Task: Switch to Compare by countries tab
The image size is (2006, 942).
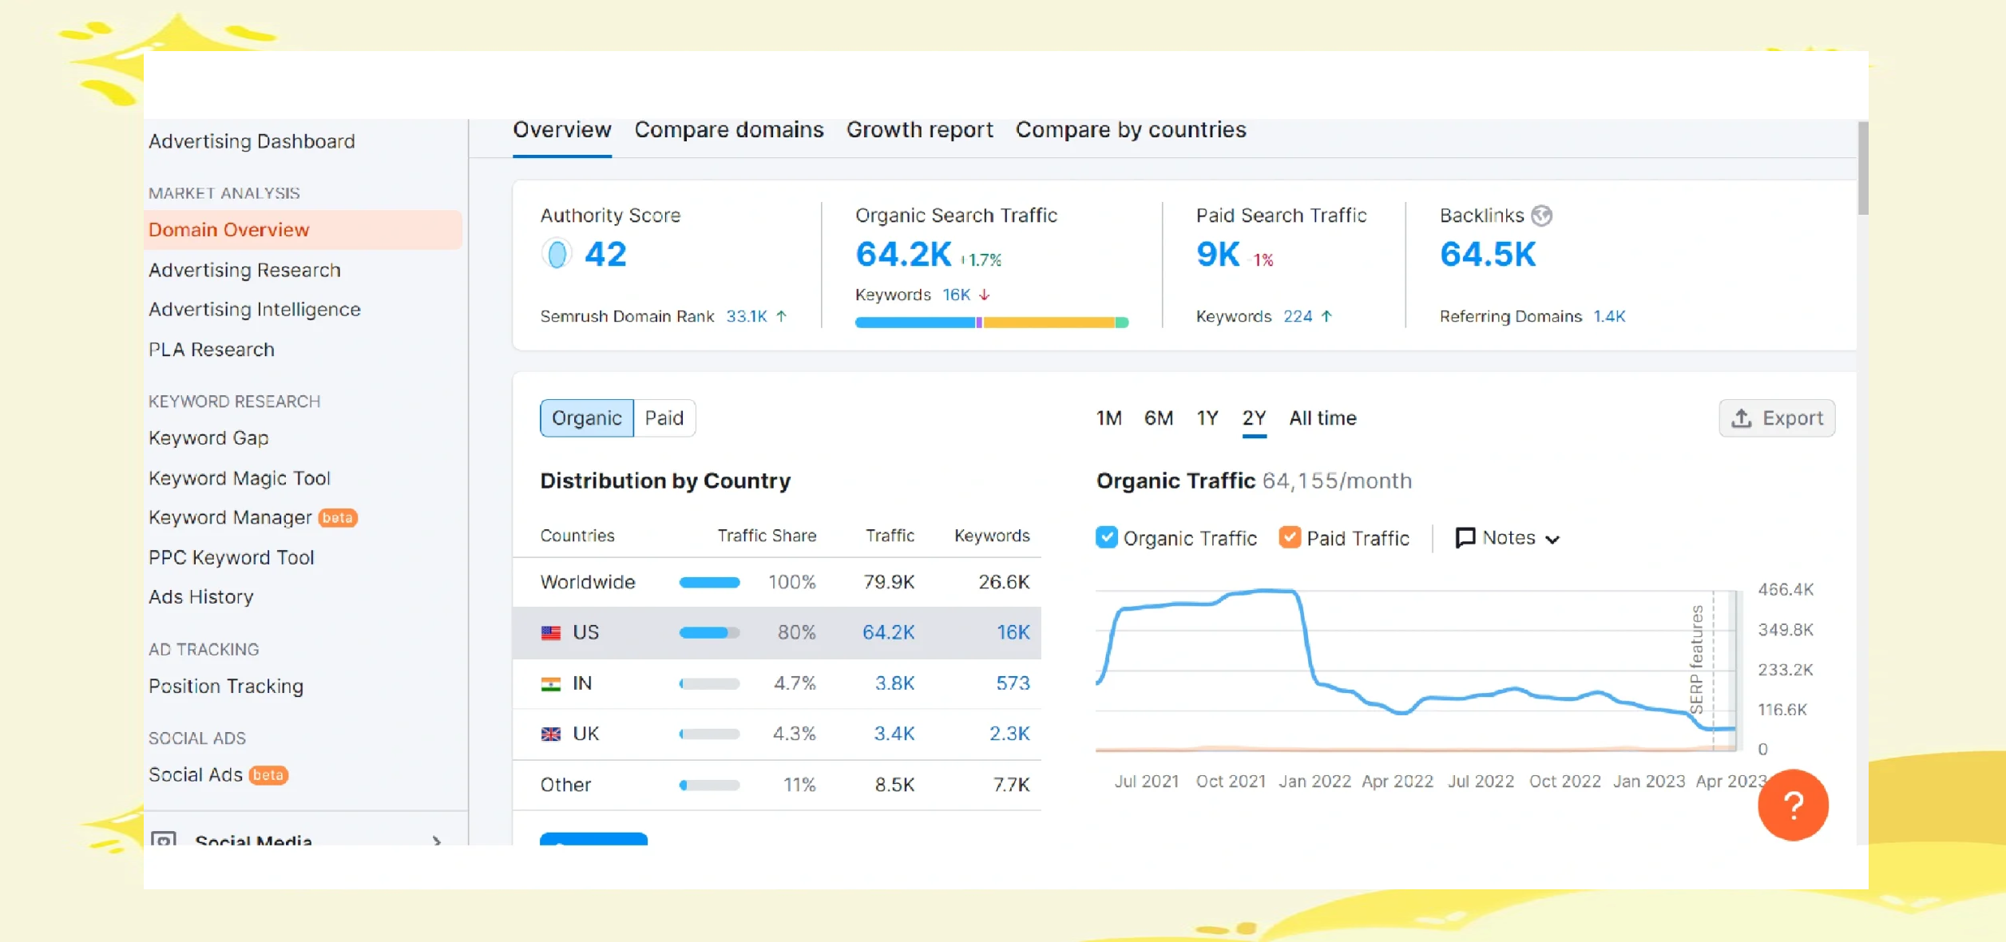Action: click(1131, 130)
